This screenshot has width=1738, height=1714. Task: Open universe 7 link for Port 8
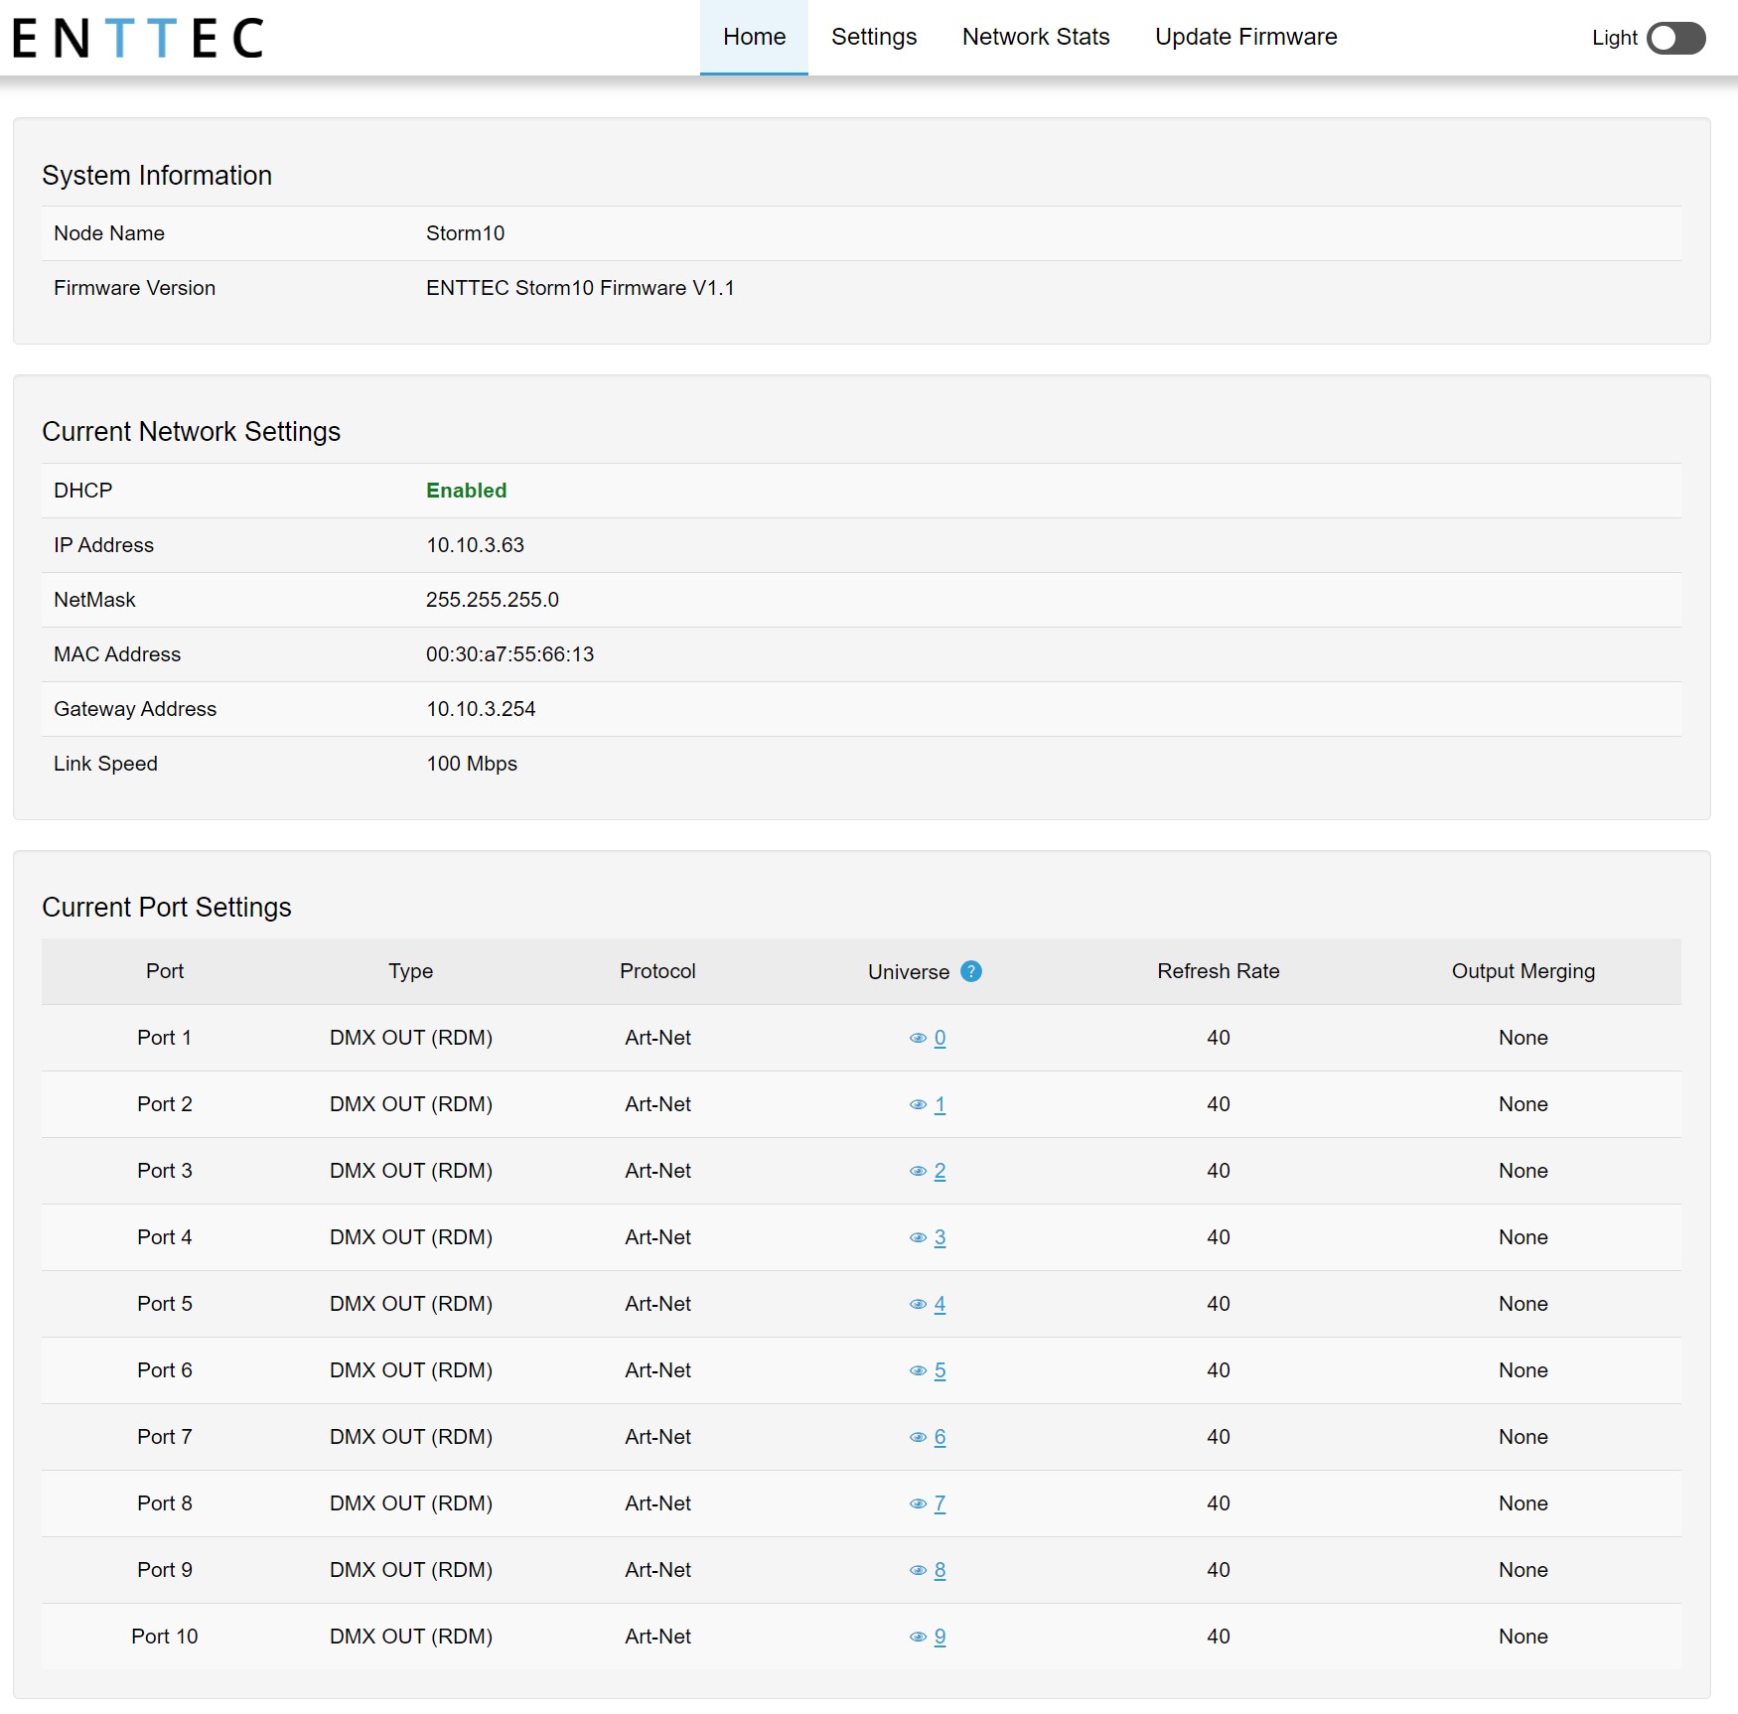[940, 1503]
